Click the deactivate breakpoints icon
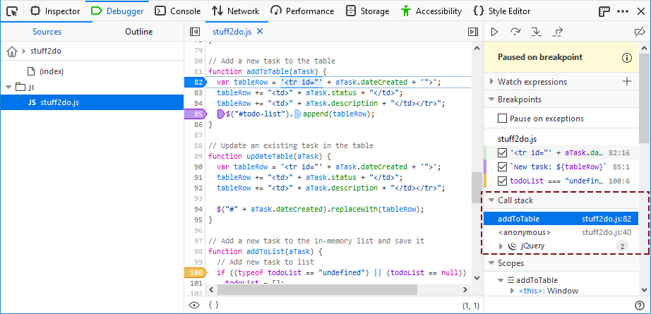Viewport: 651px width, 314px height. (x=640, y=32)
